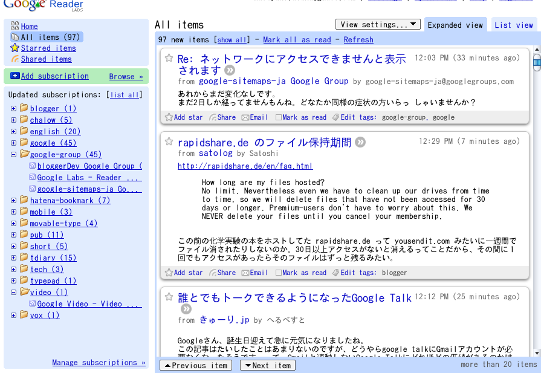The height and width of the screenshot is (373, 541).
Task: Click Email icon on google-sitemaps-ja post
Action: pos(245,118)
